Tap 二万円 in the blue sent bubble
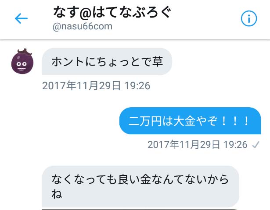Screen dimensions: 270x210 click(145, 121)
